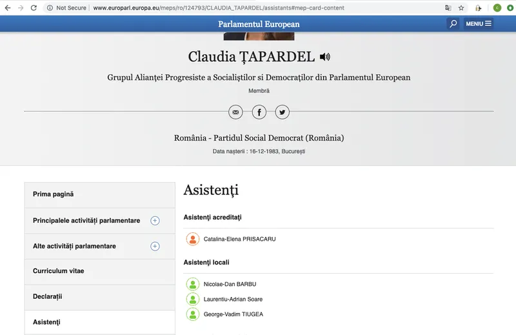Viewport: 516px width, 335px height.
Task: Bookmark this page with the star icon
Action: point(461,8)
